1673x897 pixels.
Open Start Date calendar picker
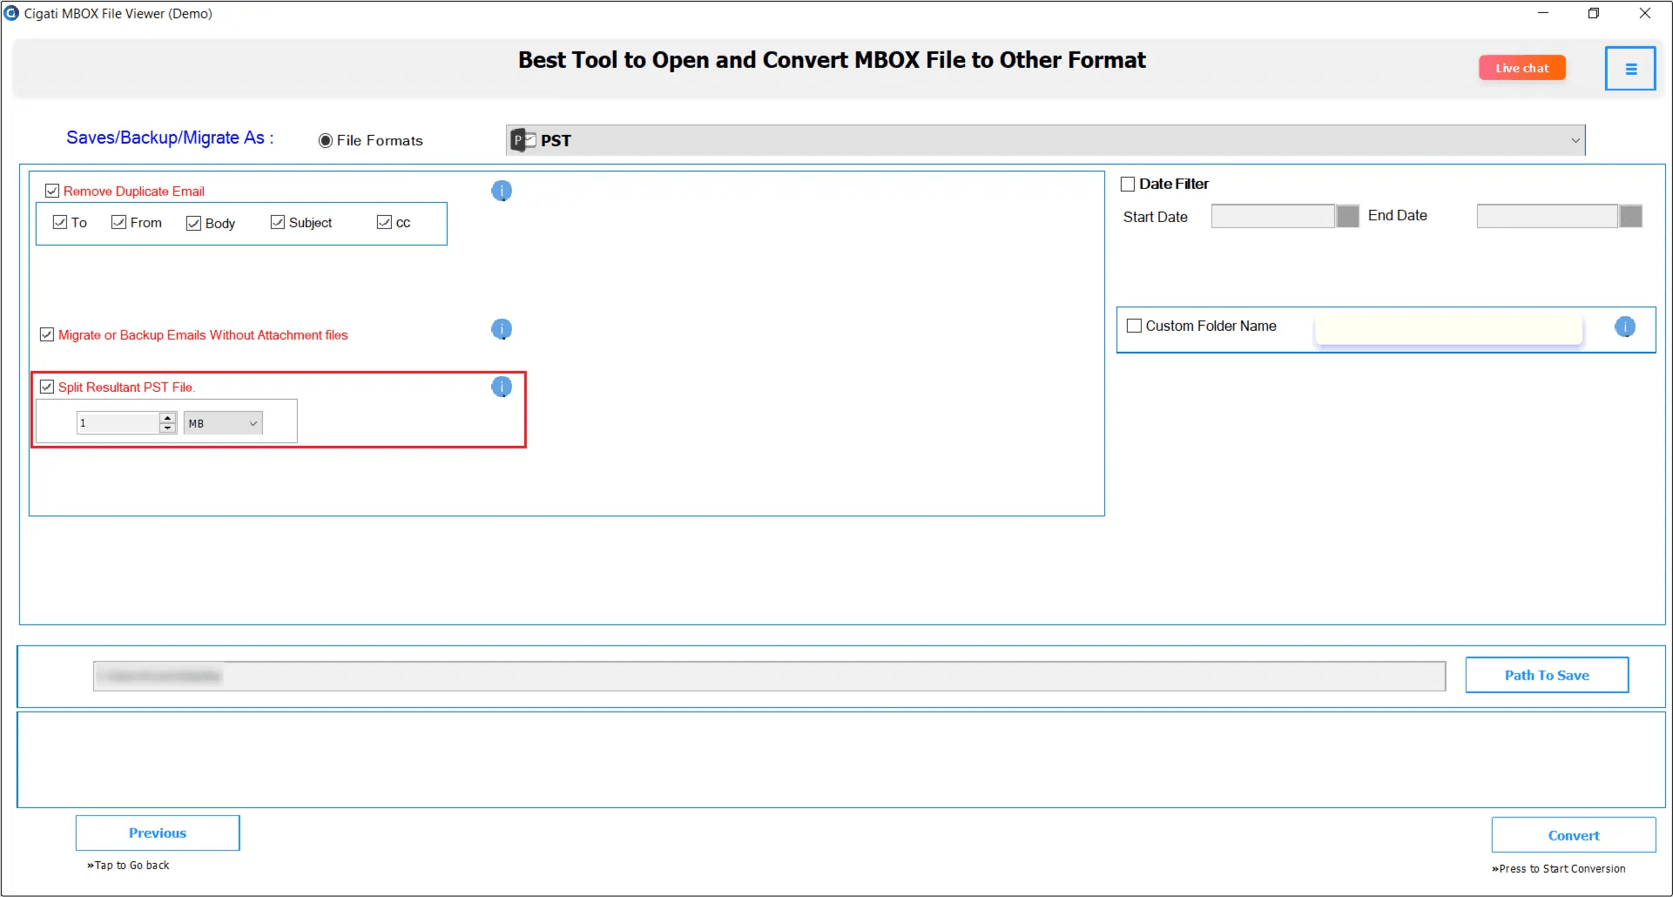[1348, 216]
